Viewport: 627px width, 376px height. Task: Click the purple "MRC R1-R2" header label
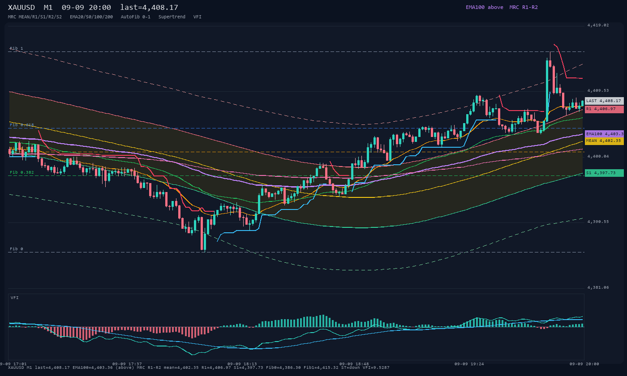(x=524, y=7)
